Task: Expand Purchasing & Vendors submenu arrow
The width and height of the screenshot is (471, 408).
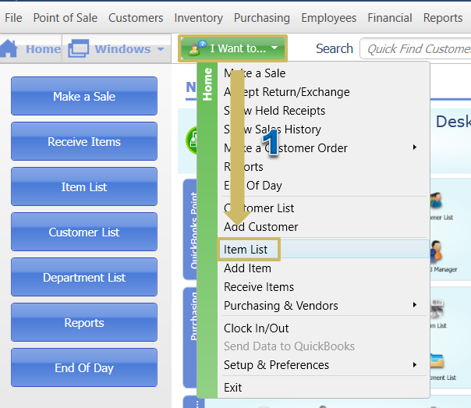Action: pyautogui.click(x=415, y=305)
